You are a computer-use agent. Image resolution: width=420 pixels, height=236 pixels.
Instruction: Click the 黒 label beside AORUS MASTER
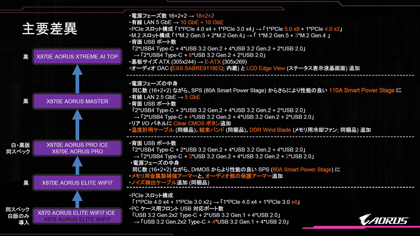26,101
